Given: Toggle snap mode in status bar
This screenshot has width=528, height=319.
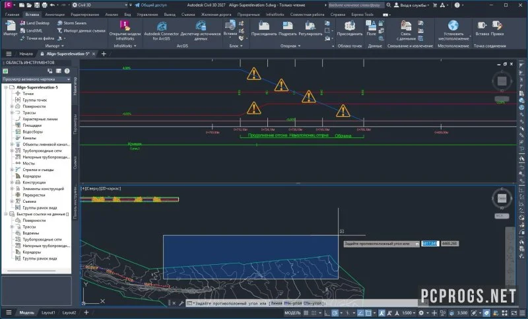Looking at the screenshot, I should [314, 313].
